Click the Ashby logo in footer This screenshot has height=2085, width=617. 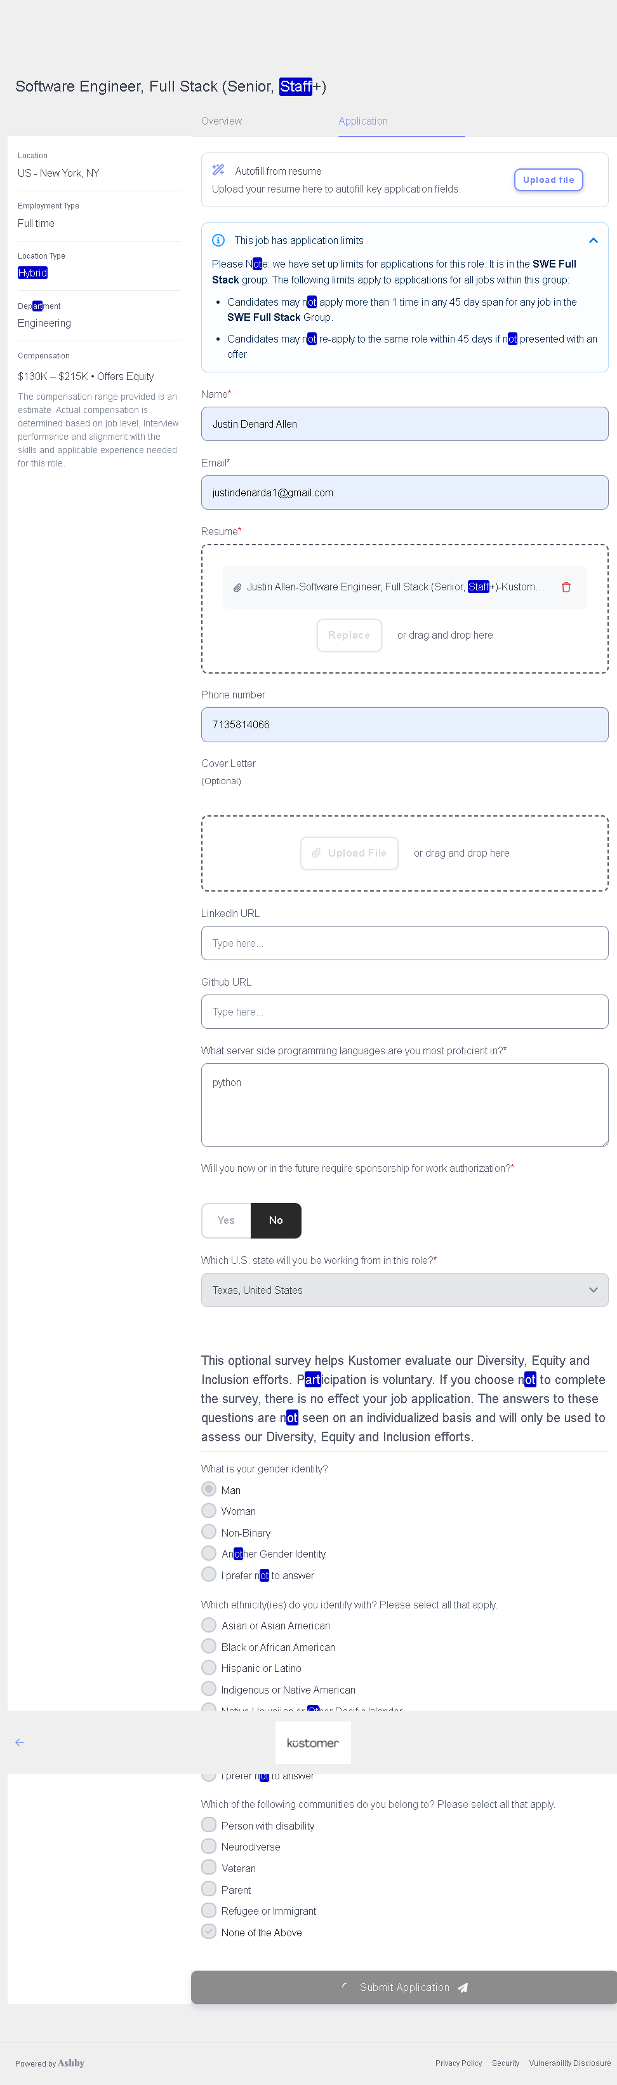pyautogui.click(x=70, y=2063)
